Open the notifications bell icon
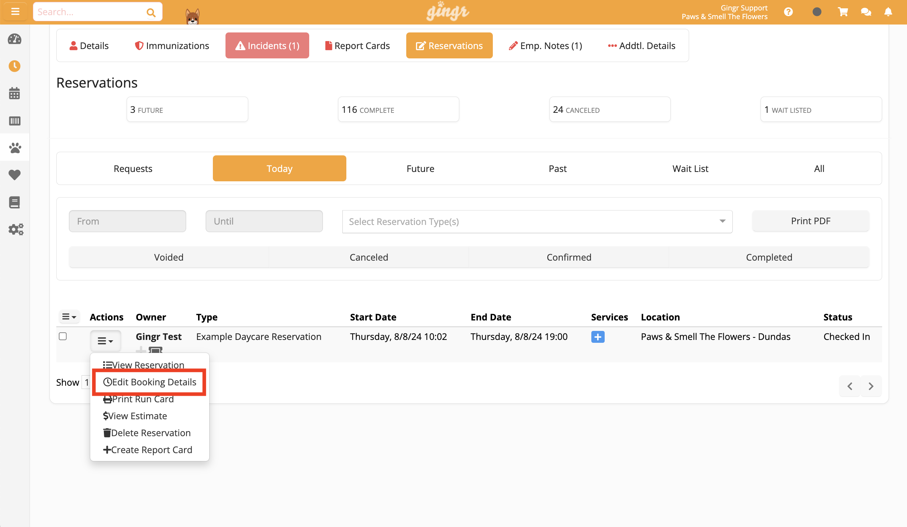The height and width of the screenshot is (527, 907). point(888,12)
